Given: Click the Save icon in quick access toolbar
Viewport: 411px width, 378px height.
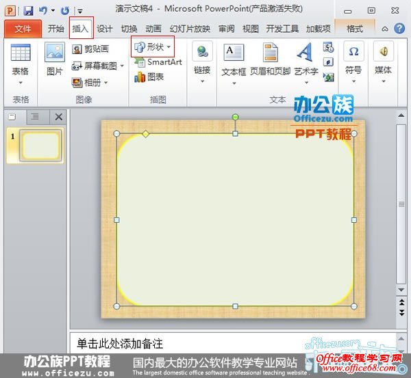Looking at the screenshot, I should (x=28, y=11).
